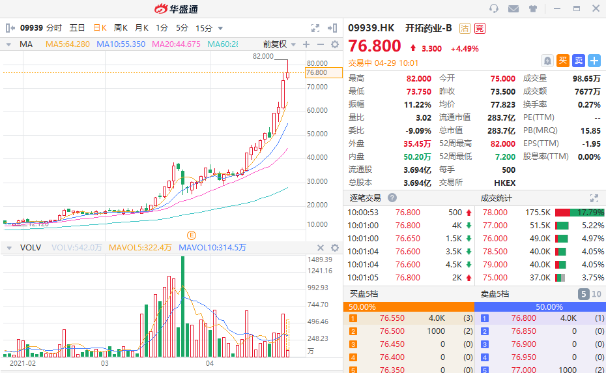Open the messages envelope icon
The image size is (606, 373).
pyautogui.click(x=513, y=8)
